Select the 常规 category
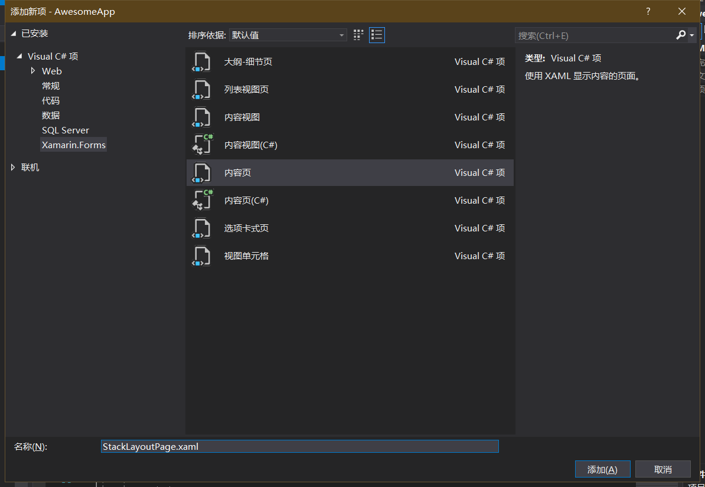The image size is (705, 487). (x=51, y=86)
